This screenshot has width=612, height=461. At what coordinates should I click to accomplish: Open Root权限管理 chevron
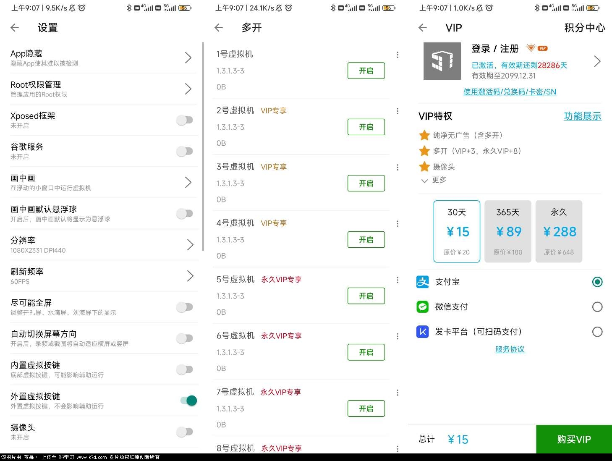(188, 89)
